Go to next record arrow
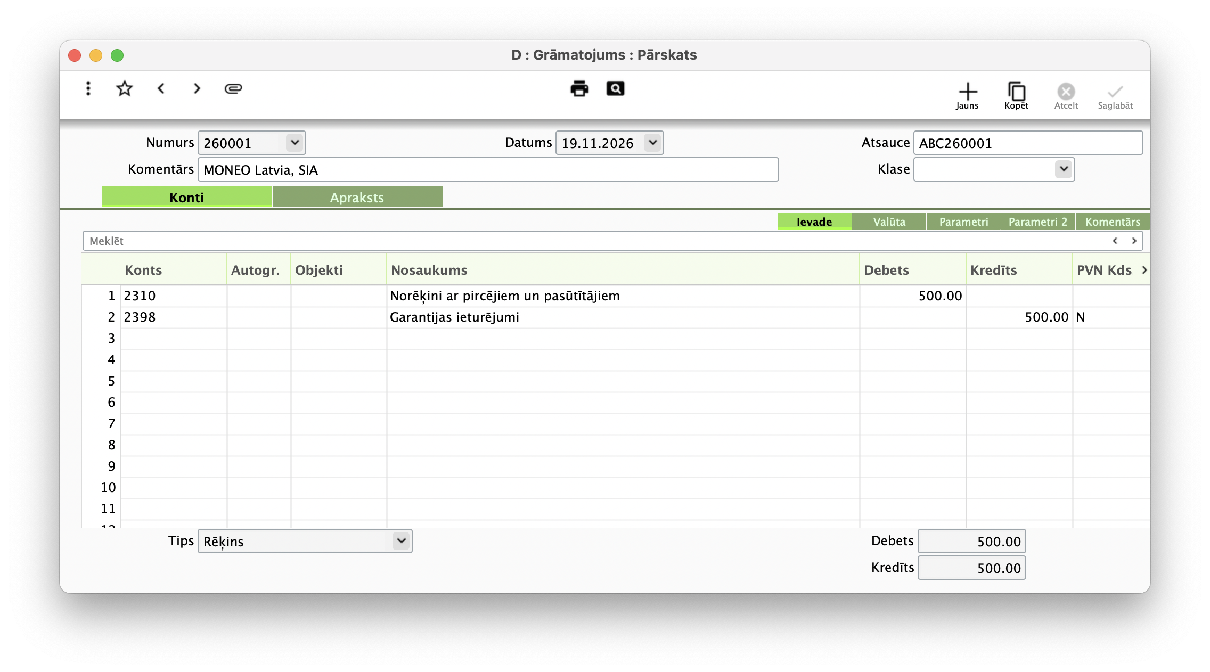 point(197,88)
